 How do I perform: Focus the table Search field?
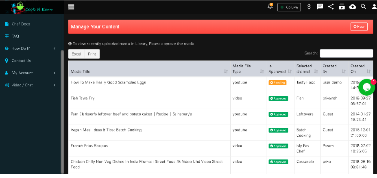coord(346,53)
